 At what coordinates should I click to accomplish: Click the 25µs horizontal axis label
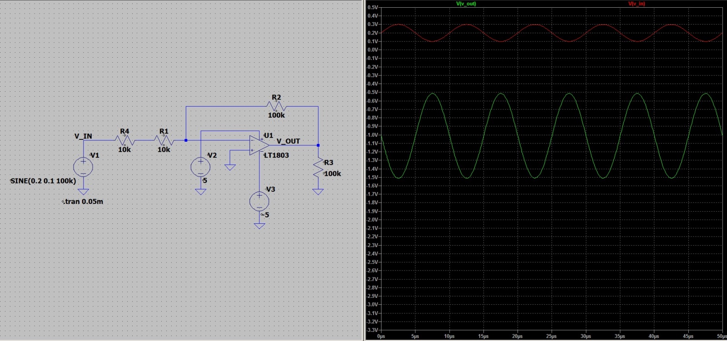click(x=551, y=336)
